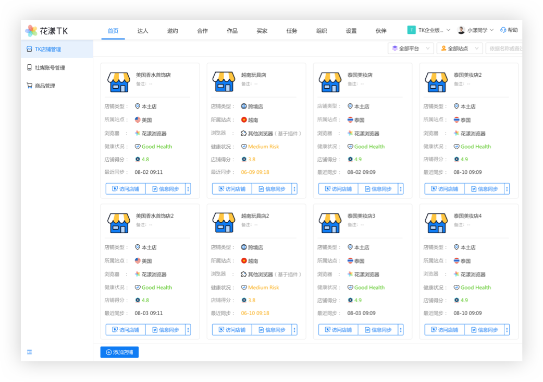Open more options for 越南玩具店 card
The height and width of the screenshot is (382, 543).
294,189
